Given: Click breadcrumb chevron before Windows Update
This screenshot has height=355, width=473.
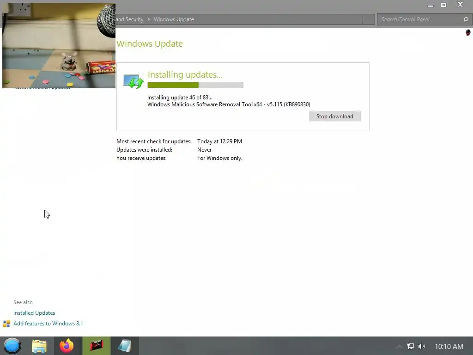Looking at the screenshot, I should pos(148,19).
